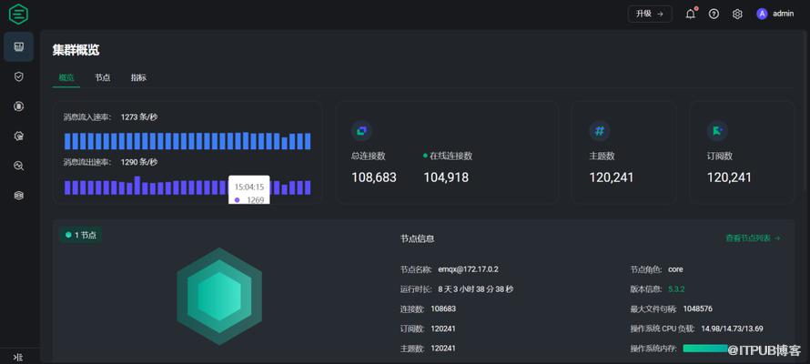This screenshot has width=810, height=364.
Task: Click the magnifier diagnose icon in the sidebar
Action: click(x=18, y=166)
